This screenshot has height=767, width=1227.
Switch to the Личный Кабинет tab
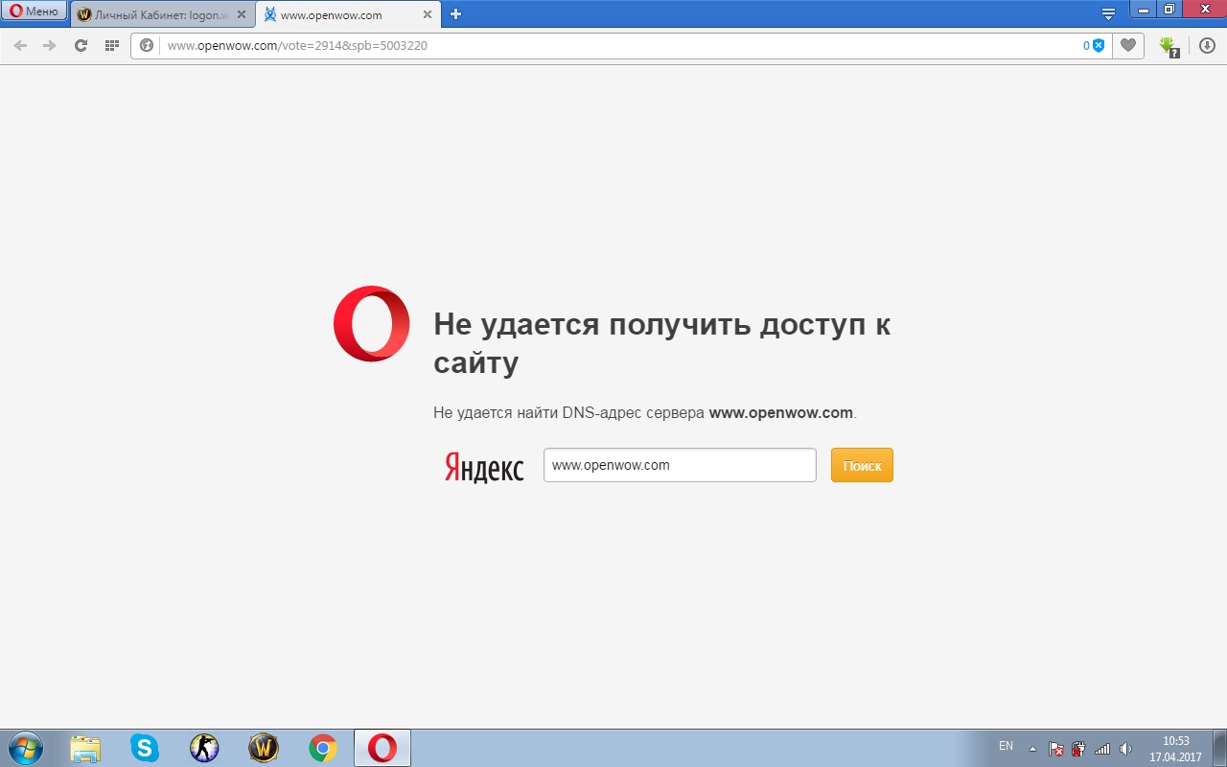click(x=160, y=14)
